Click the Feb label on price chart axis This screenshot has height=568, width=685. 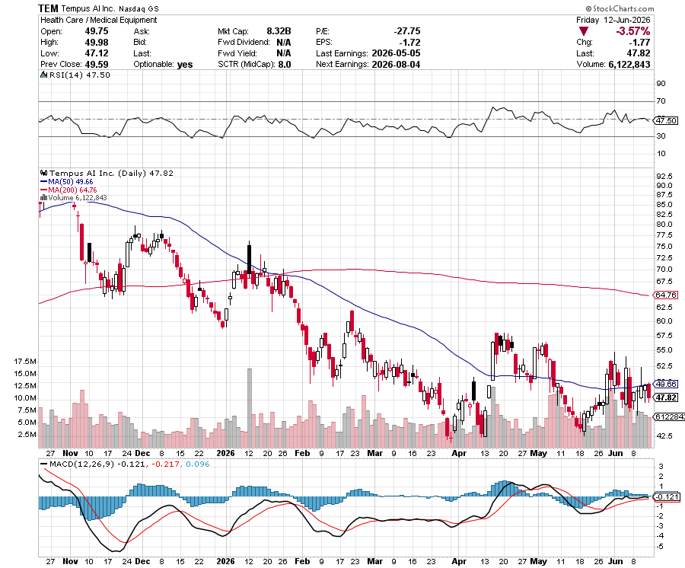pos(302,453)
